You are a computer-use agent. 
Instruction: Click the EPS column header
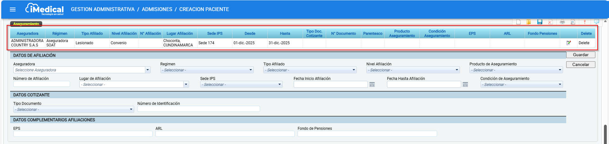point(472,33)
